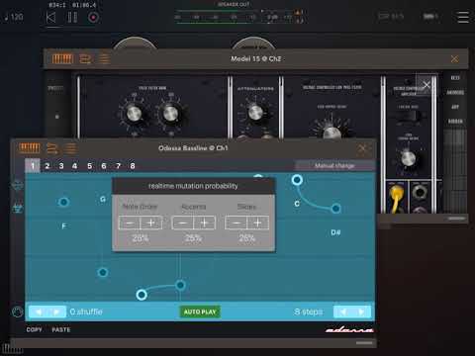Viewport: 475px width, 356px height.
Task: Tap the empty patch jack beside yellow cable
Action: pyautogui.click(x=419, y=192)
